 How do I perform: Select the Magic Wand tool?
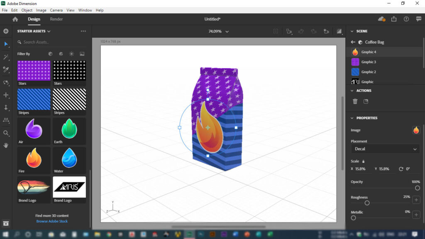(x=6, y=57)
